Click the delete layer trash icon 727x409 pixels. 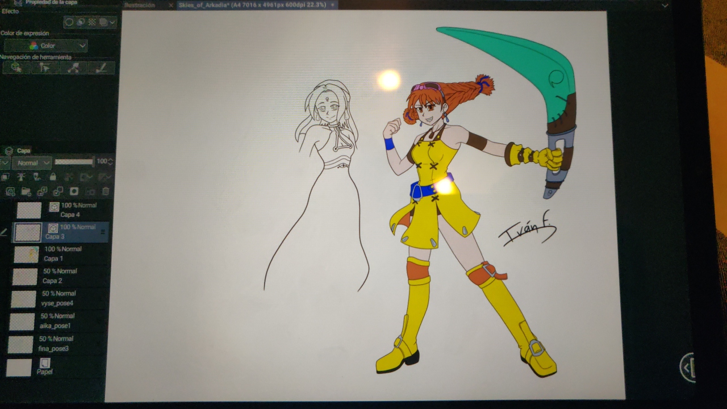tap(105, 192)
